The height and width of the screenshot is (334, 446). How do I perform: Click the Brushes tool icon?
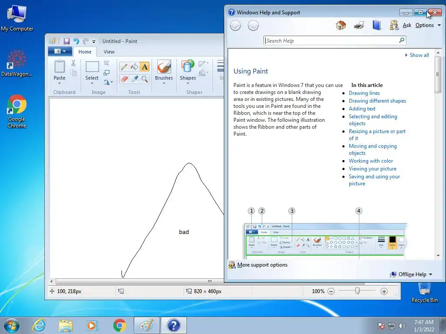[x=164, y=67]
